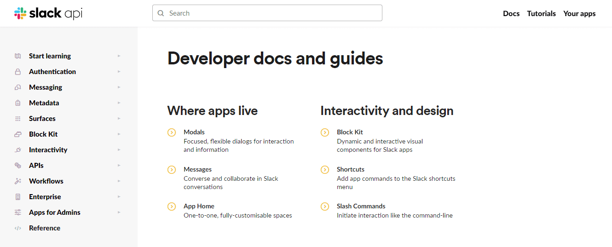This screenshot has height=247, width=612.
Task: Open Block Kit link under Interactivity and design
Action: [350, 132]
